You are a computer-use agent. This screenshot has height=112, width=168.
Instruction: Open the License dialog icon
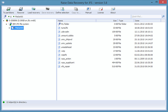[100, 9]
